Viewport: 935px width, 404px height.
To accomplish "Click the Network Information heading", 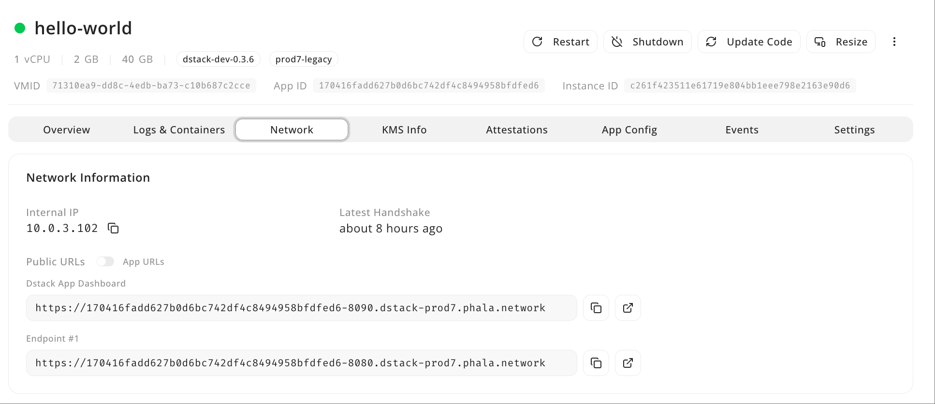I will coord(88,177).
